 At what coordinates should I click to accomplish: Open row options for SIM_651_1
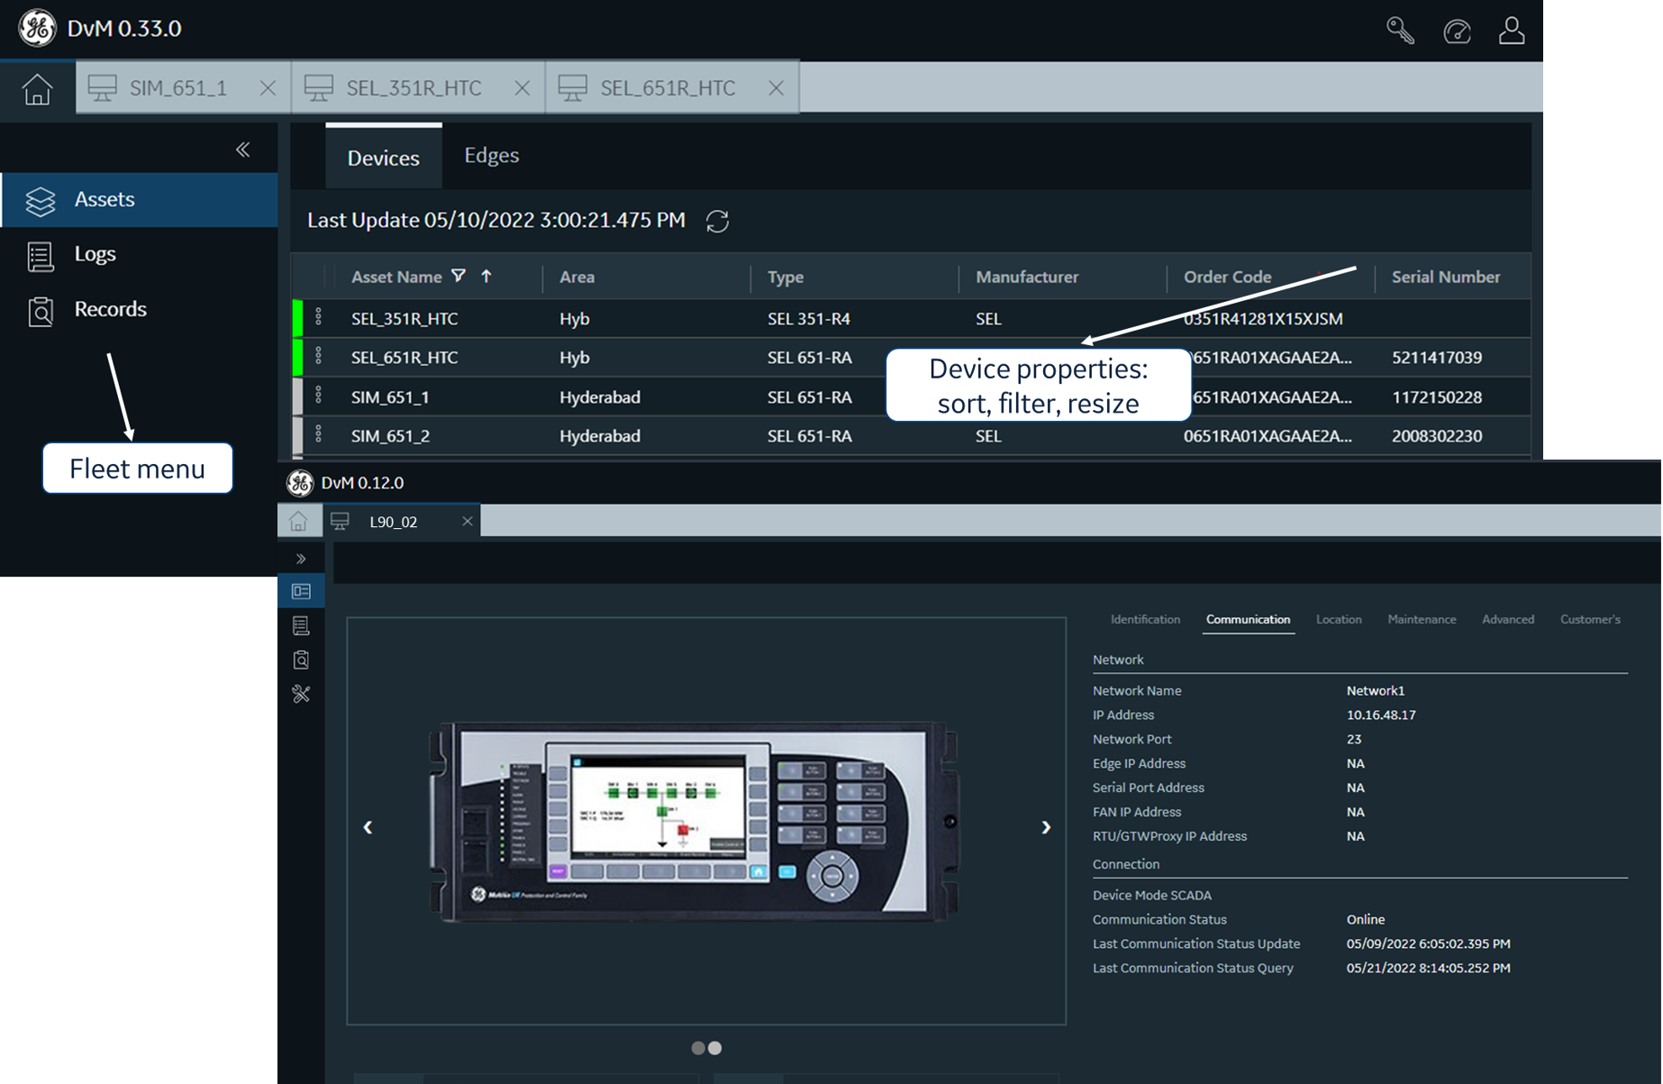click(318, 396)
